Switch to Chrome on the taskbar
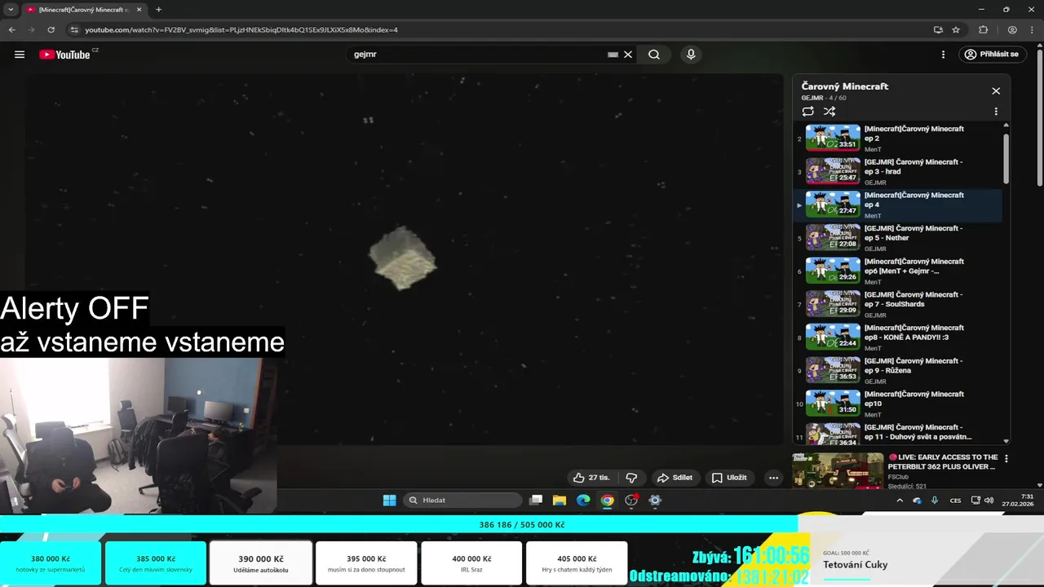The image size is (1044, 587). (607, 500)
